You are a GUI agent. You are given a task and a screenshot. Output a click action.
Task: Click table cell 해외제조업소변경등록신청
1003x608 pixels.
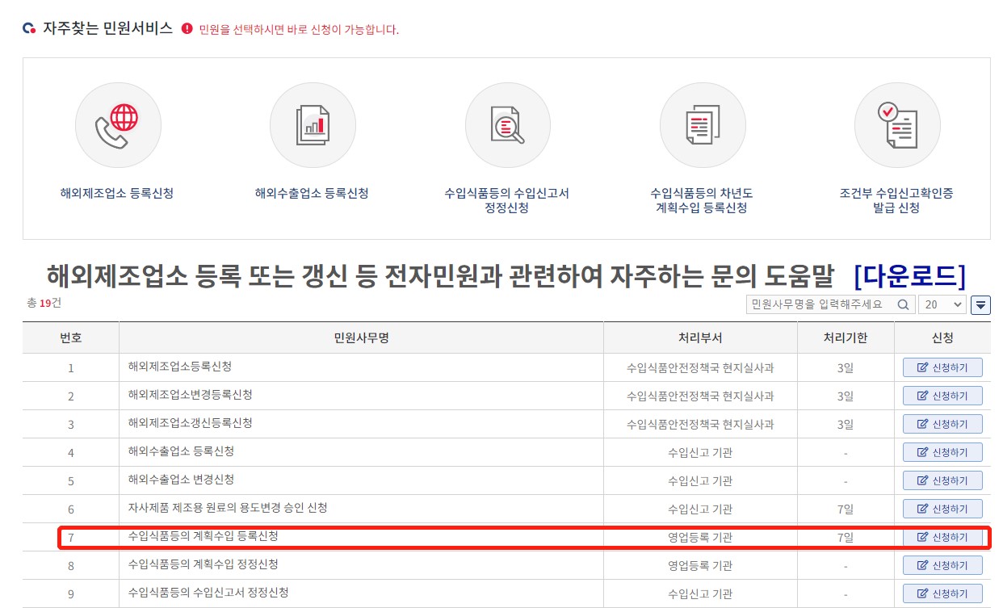(191, 395)
